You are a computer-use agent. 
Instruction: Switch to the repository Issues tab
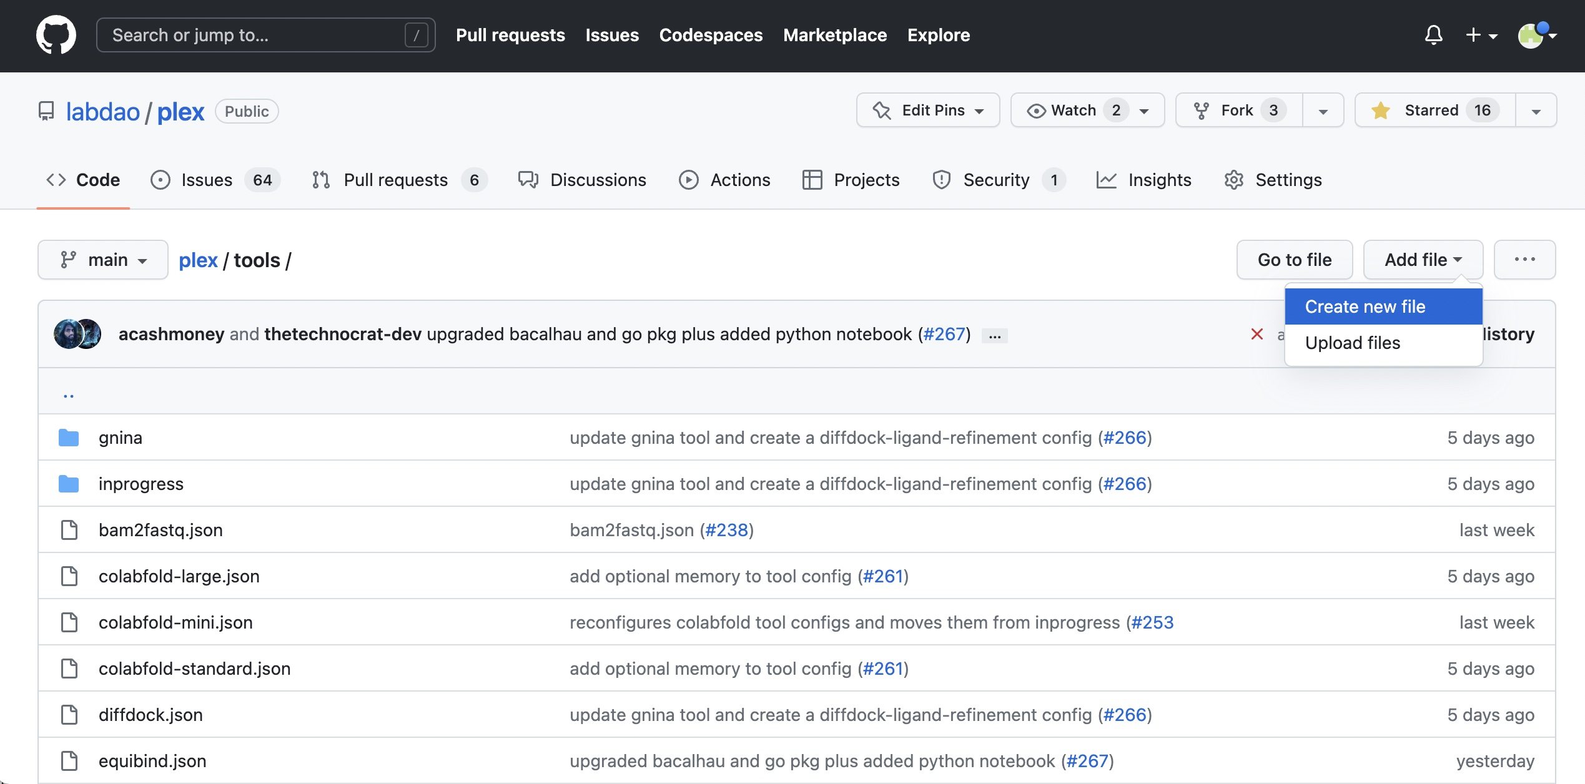click(x=215, y=180)
